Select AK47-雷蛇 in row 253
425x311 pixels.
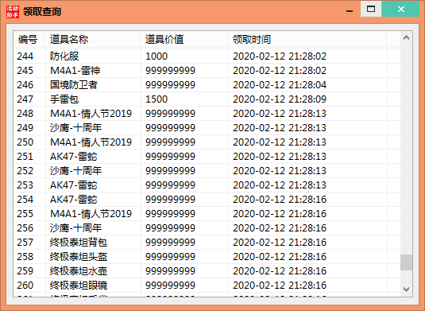[73, 185]
